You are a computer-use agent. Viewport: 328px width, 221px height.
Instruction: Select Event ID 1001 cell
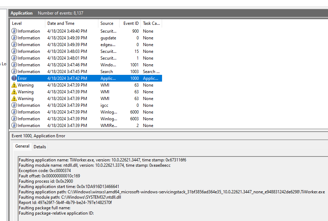coord(134,65)
